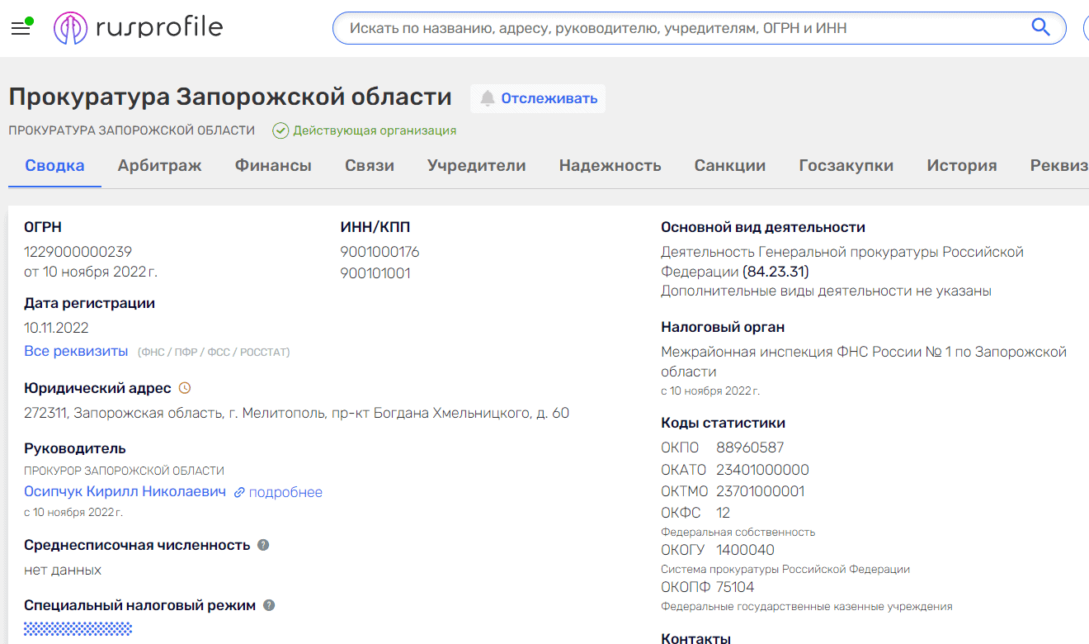Click the rusprofile logo
This screenshot has width=1089, height=644.
pyautogui.click(x=136, y=26)
